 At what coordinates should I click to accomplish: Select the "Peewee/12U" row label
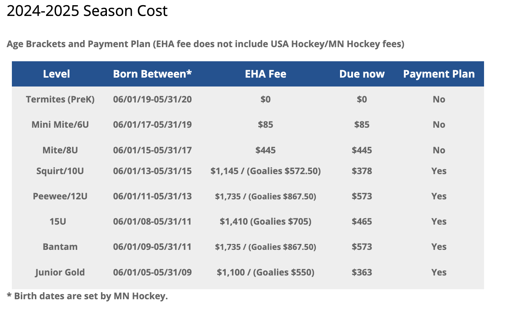60,196
